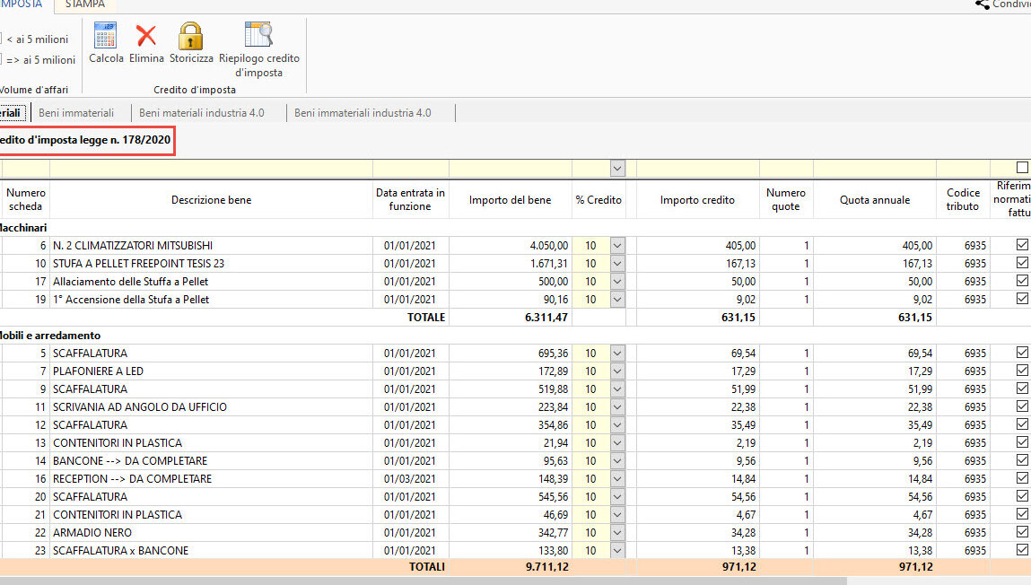Viewport: 1031px width, 585px height.
Task: Click the red X Elimina icon
Action: coord(146,36)
